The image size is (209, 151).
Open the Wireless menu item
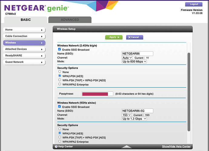pyautogui.click(x=24, y=43)
